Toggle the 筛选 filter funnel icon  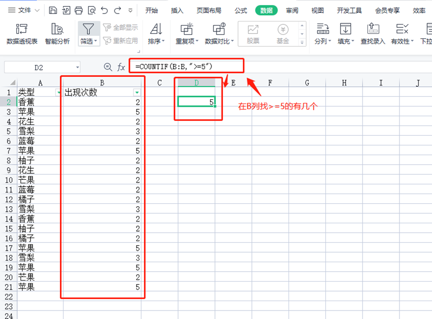[x=88, y=28]
